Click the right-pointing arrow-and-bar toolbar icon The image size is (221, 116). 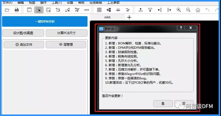[x=169, y=10]
